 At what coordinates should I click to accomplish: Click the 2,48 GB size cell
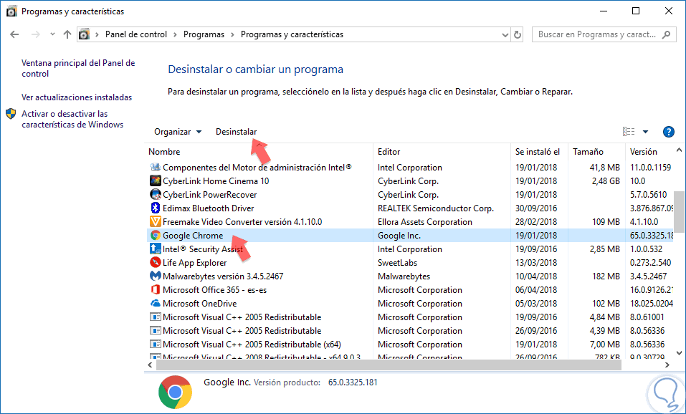[x=606, y=181]
